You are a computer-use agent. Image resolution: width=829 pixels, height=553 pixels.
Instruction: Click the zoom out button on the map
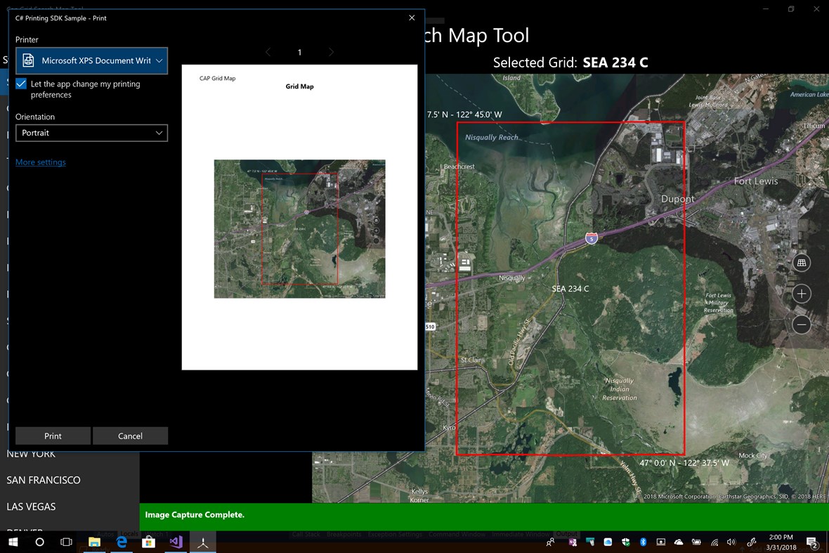pyautogui.click(x=801, y=325)
